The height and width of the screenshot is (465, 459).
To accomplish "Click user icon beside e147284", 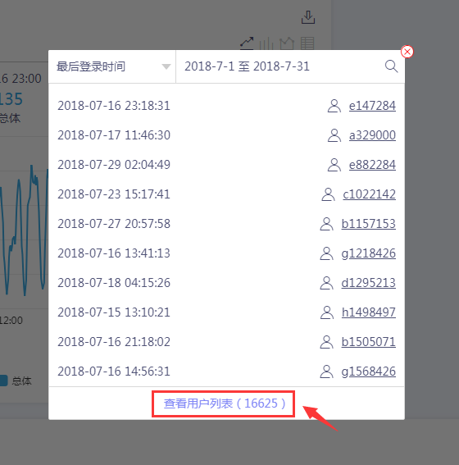I will 334,106.
